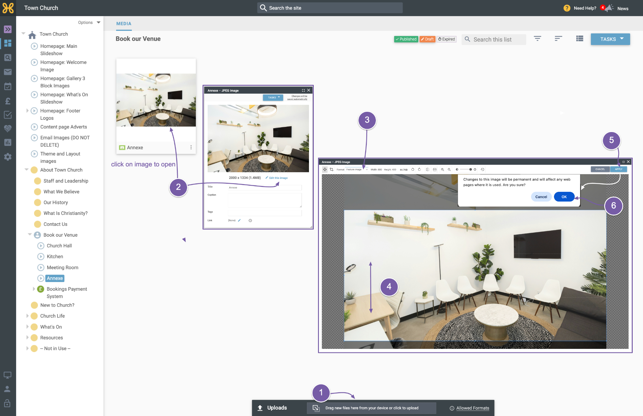Collapse the Book our Venue node
Viewport: 643px width, 416px height.
tap(30, 235)
